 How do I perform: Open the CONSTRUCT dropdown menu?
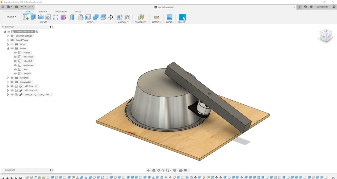click(141, 22)
